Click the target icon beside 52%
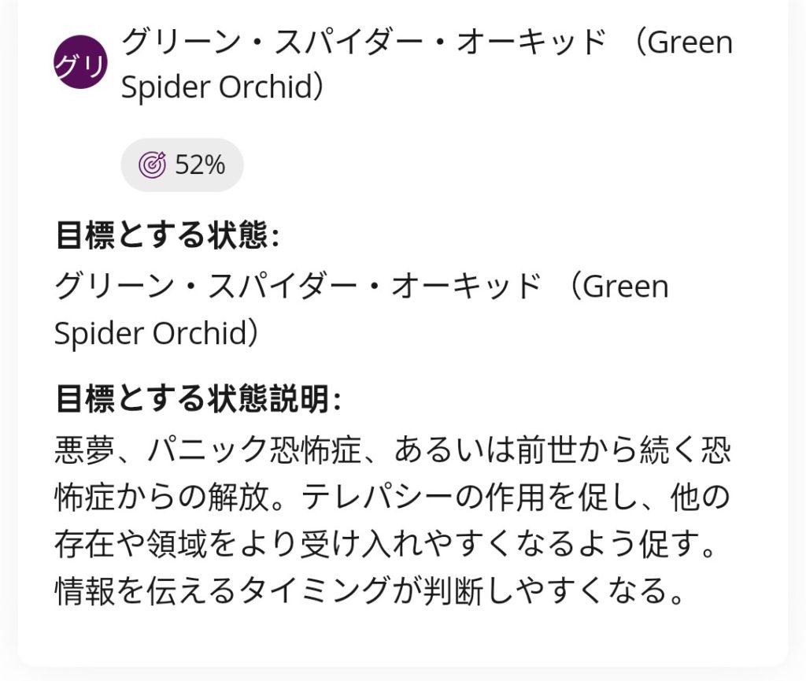806x681 pixels. [x=152, y=165]
